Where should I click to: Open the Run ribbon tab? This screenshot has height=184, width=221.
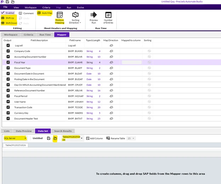[x=69, y=7]
